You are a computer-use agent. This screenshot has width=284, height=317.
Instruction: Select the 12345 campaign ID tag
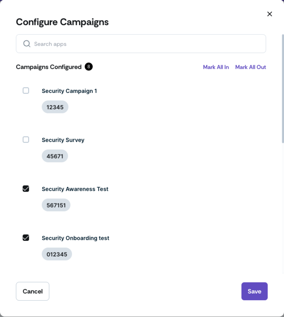pyautogui.click(x=55, y=107)
